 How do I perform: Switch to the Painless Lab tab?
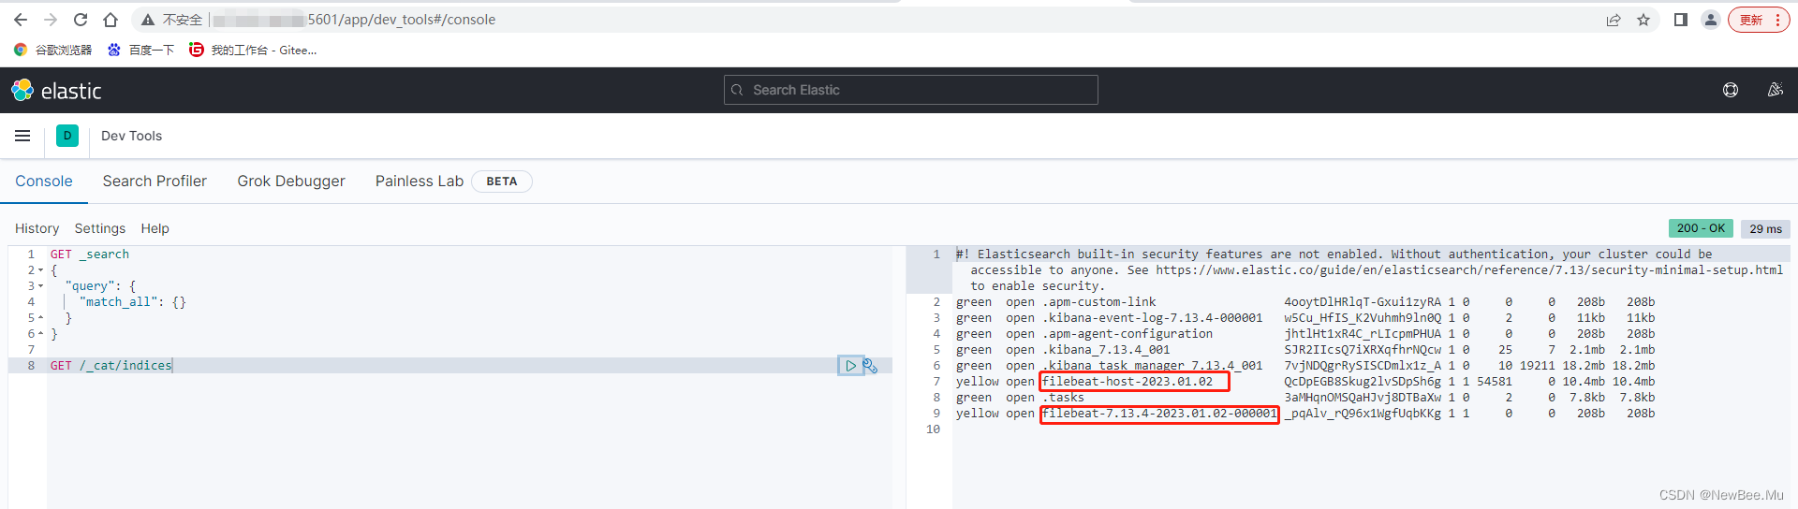click(420, 182)
